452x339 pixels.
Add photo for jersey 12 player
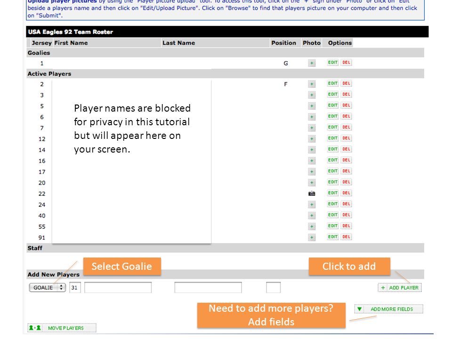tap(312, 139)
